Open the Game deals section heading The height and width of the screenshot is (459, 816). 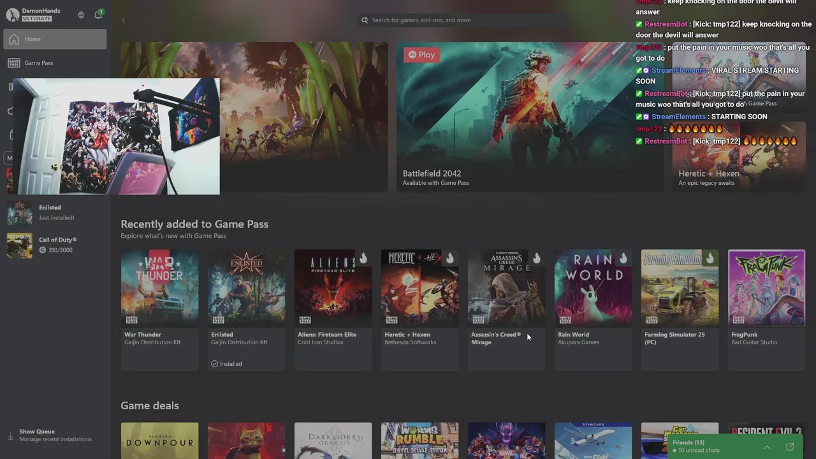click(x=150, y=405)
